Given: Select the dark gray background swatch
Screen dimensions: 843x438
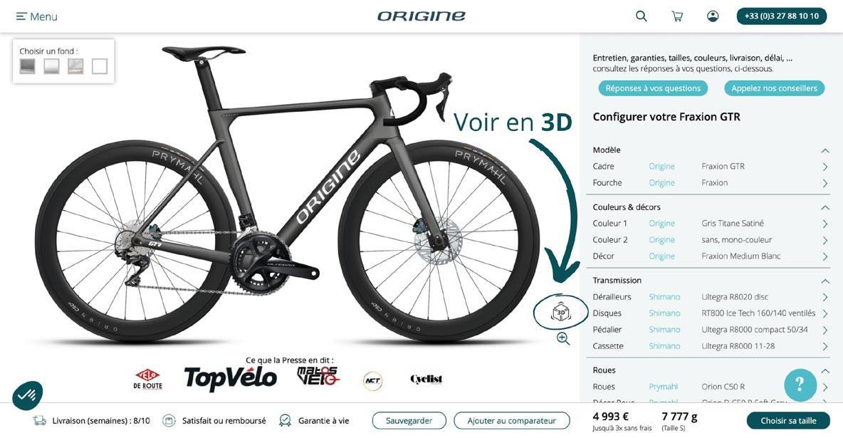Looking at the screenshot, I should [28, 66].
